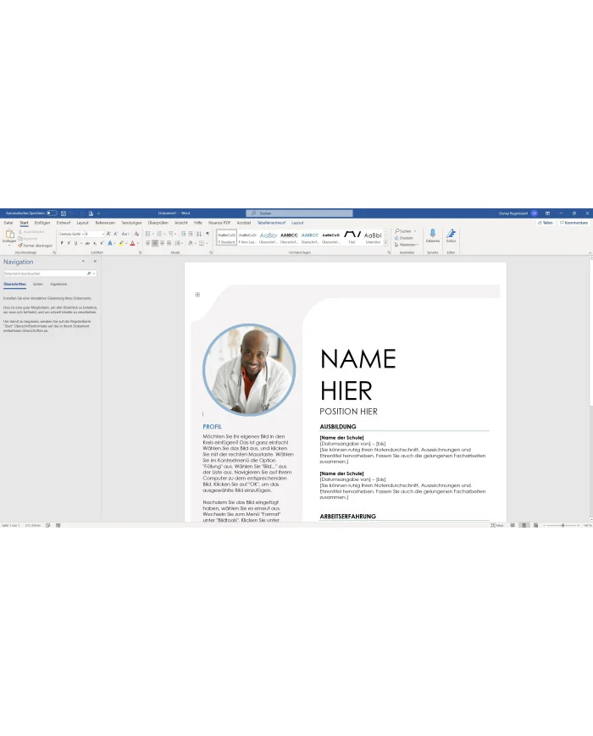Align text right
This screenshot has width=593, height=736.
coord(162,243)
